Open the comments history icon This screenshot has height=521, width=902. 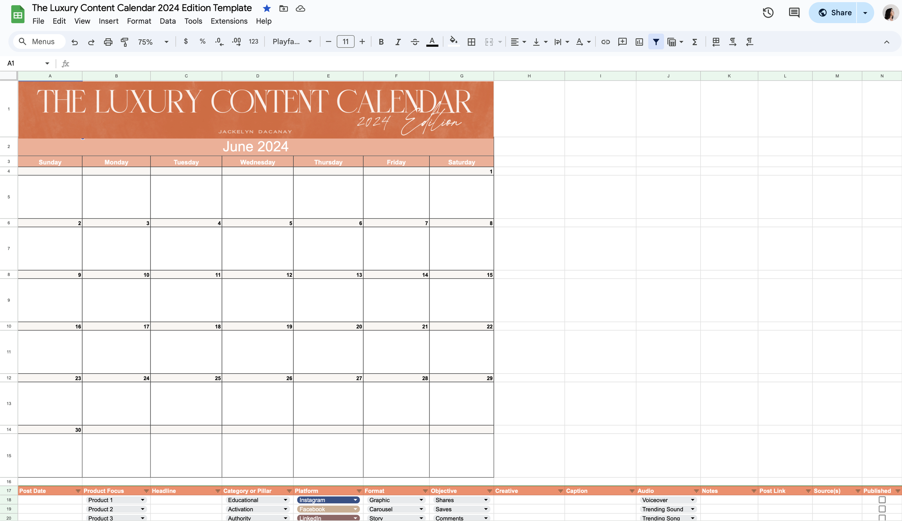[x=794, y=13]
